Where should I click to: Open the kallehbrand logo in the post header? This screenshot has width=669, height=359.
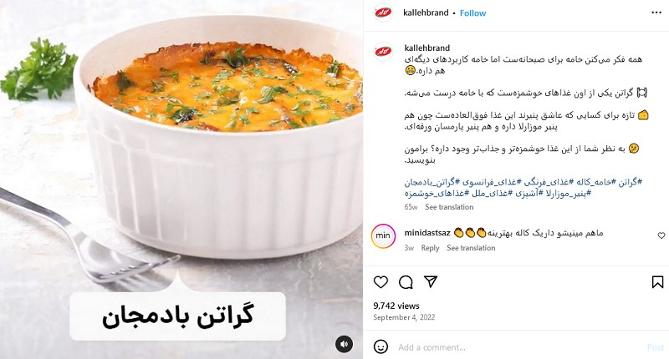click(383, 13)
